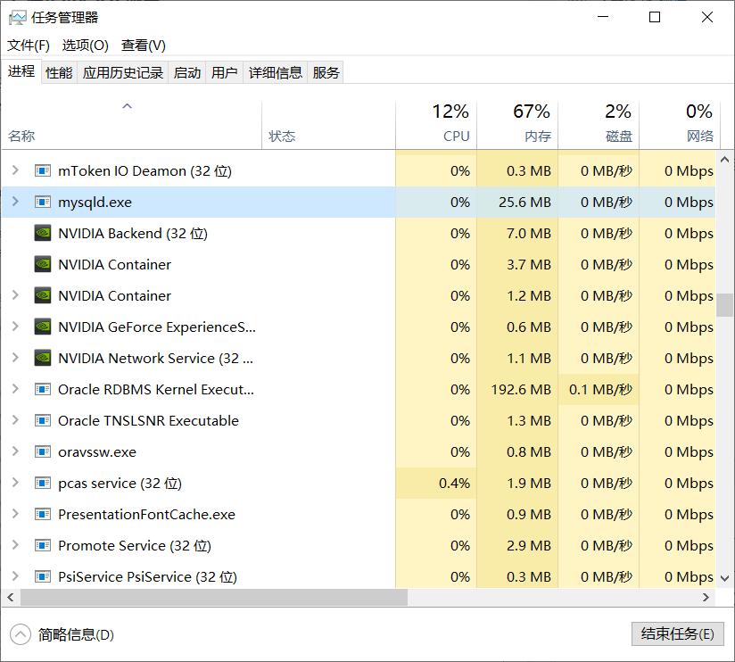The image size is (735, 662).
Task: Sort processes by 磁盘 column header
Action: [x=599, y=125]
